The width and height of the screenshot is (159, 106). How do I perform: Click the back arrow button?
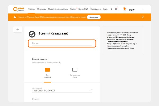(17, 29)
